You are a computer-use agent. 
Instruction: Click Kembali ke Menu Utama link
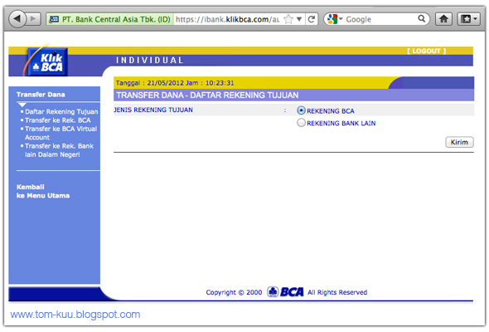[x=43, y=191]
